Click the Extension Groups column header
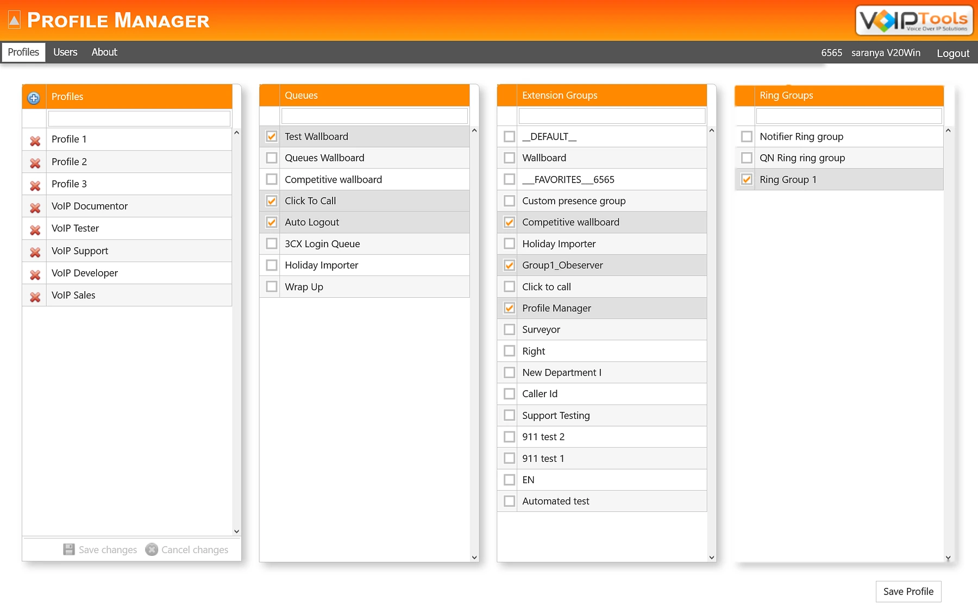978x614 pixels. tap(612, 95)
